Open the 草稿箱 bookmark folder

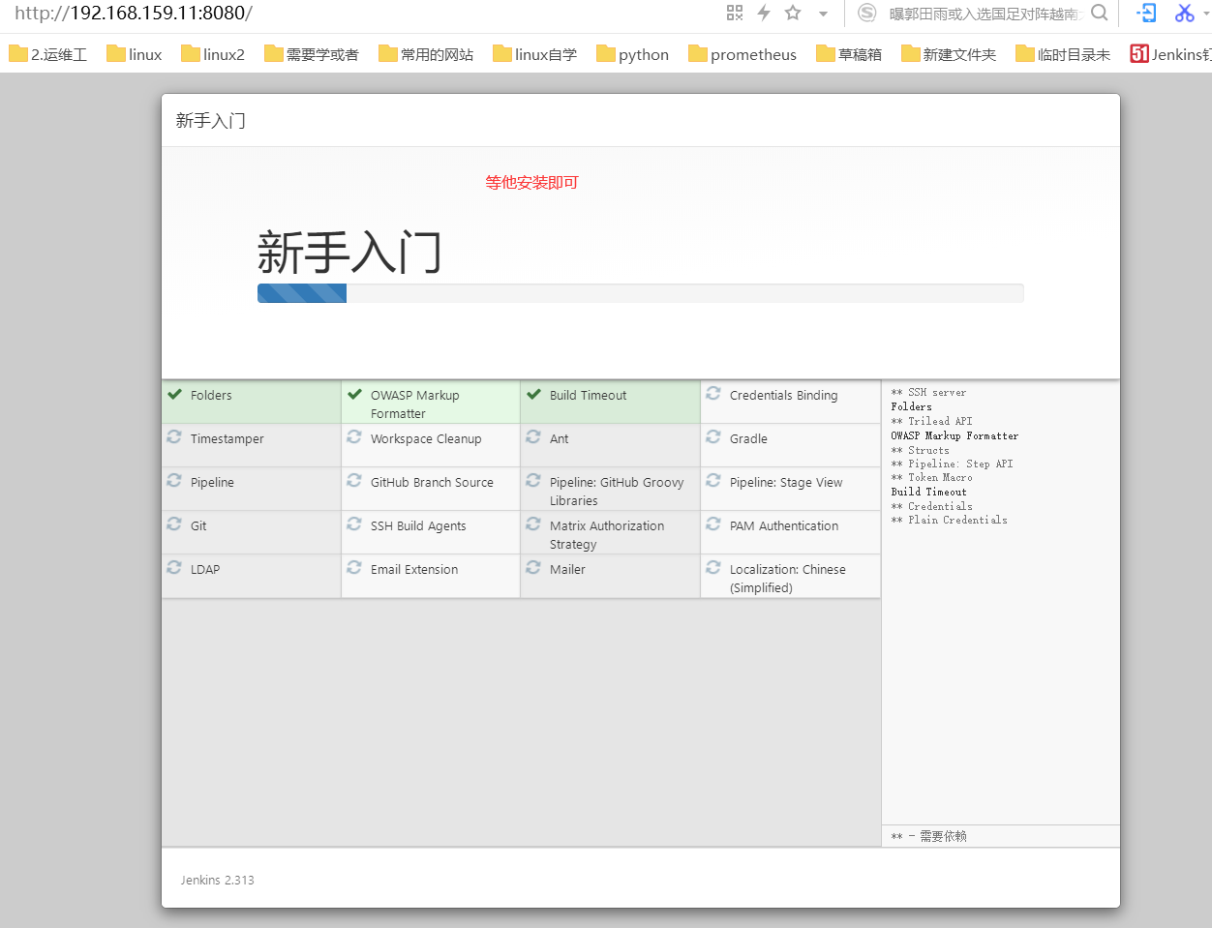pyautogui.click(x=849, y=54)
